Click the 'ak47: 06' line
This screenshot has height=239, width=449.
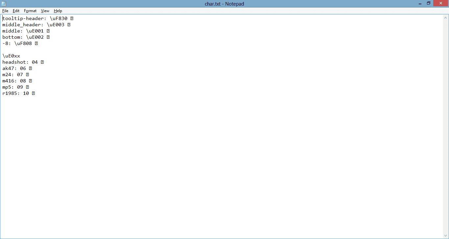point(17,68)
